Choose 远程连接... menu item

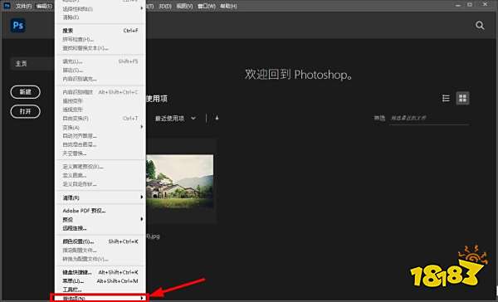100,228
